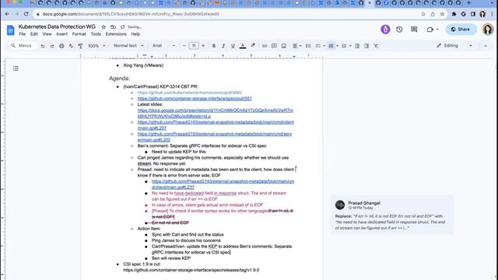The height and width of the screenshot is (280, 498).
Task: Add a comment from the toolbar
Action: 274,46
